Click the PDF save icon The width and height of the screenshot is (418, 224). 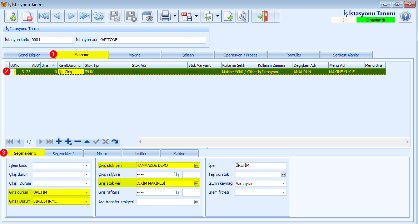[186, 16]
